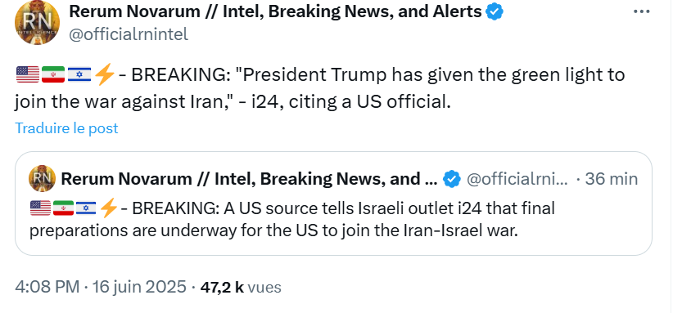Open the three-dot more options menu

pyautogui.click(x=642, y=12)
